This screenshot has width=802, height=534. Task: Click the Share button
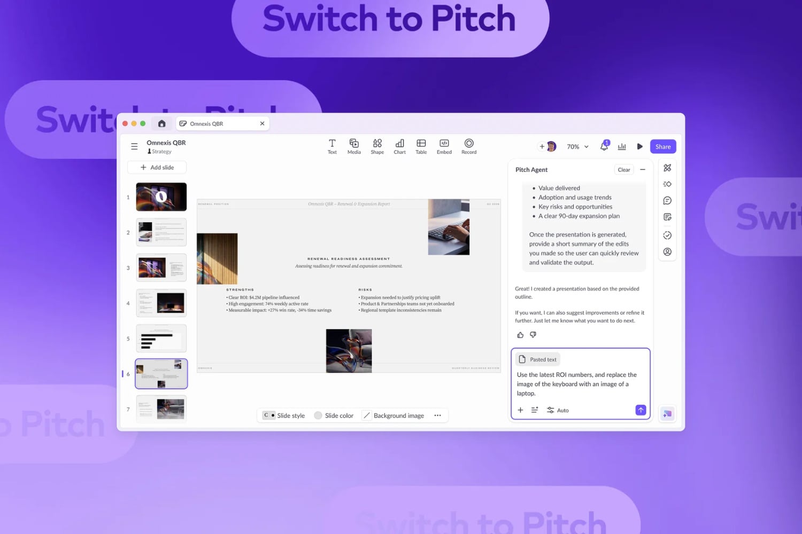click(x=663, y=146)
